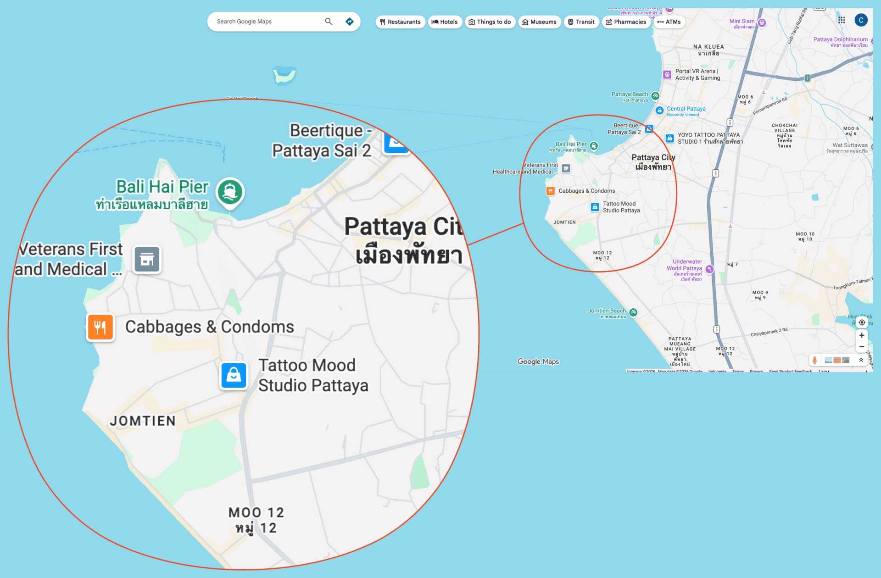Image resolution: width=881 pixels, height=578 pixels.
Task: Show Transit places chip
Action: (x=581, y=22)
